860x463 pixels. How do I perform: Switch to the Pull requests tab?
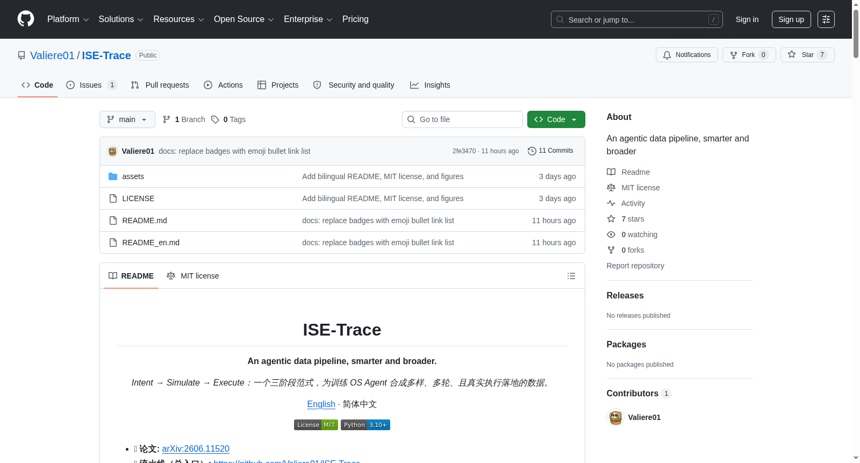click(x=160, y=85)
